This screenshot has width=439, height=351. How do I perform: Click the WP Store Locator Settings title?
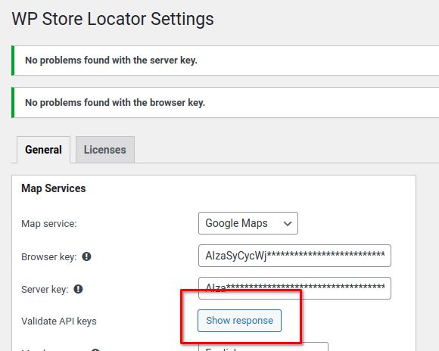113,19
